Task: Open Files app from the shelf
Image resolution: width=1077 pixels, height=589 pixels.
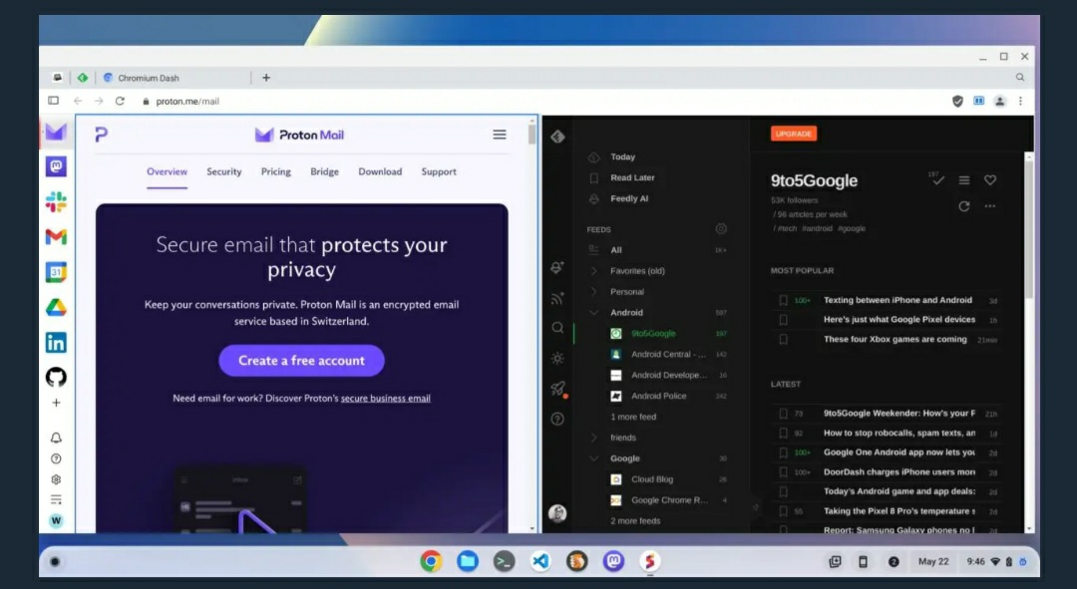Action: tap(468, 561)
